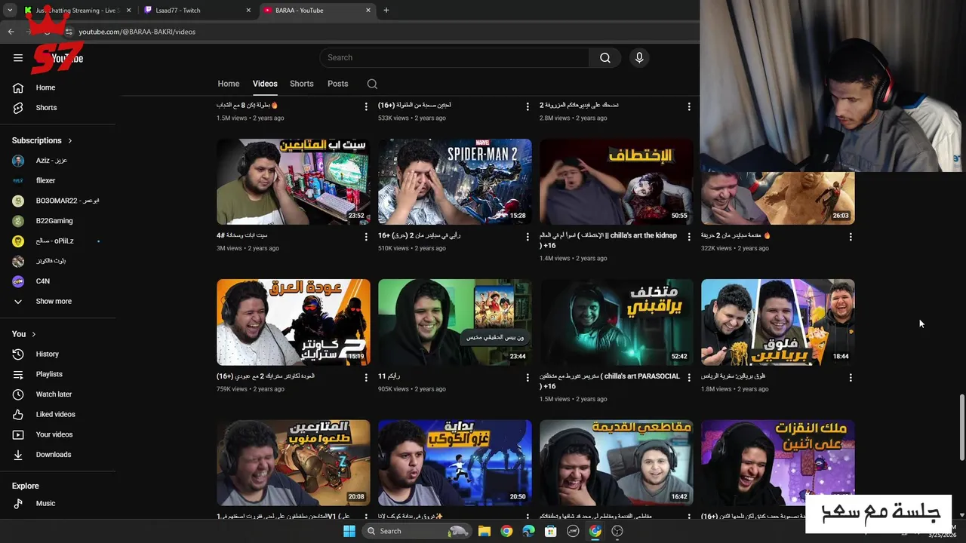Image resolution: width=966 pixels, height=543 pixels.
Task: Open three-dot menu for the 510K views video
Action: pyautogui.click(x=528, y=237)
